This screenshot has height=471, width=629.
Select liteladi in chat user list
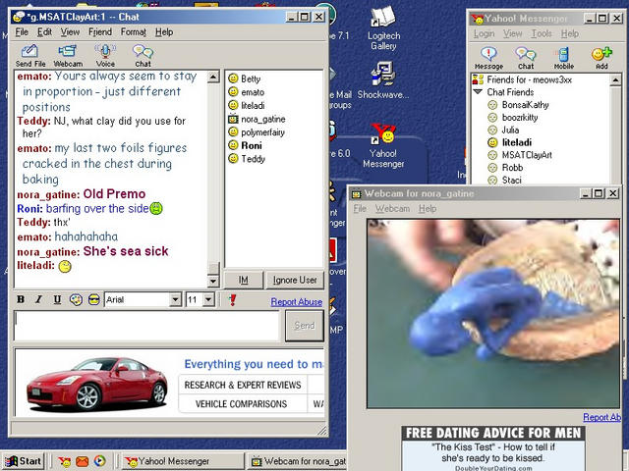(x=247, y=106)
